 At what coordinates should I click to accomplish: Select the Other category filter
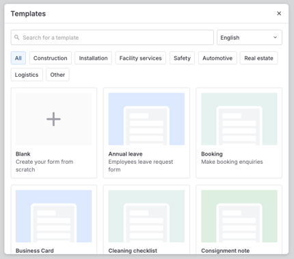pos(57,75)
